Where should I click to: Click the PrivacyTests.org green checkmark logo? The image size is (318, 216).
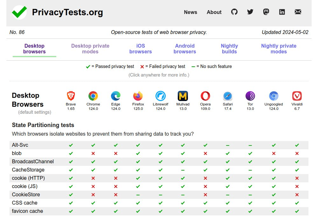tap(19, 12)
